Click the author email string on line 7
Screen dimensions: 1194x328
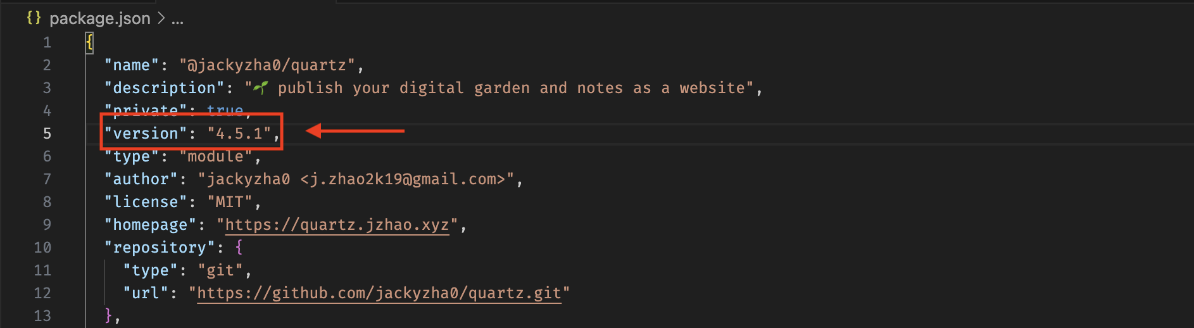point(403,179)
